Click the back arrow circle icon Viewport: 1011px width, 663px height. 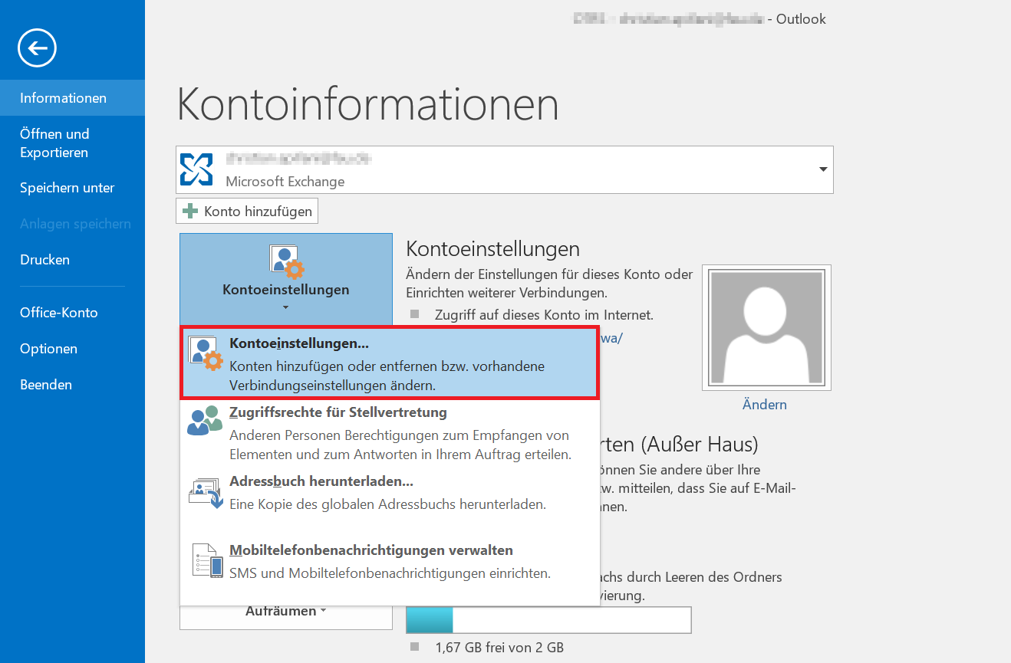pos(37,49)
